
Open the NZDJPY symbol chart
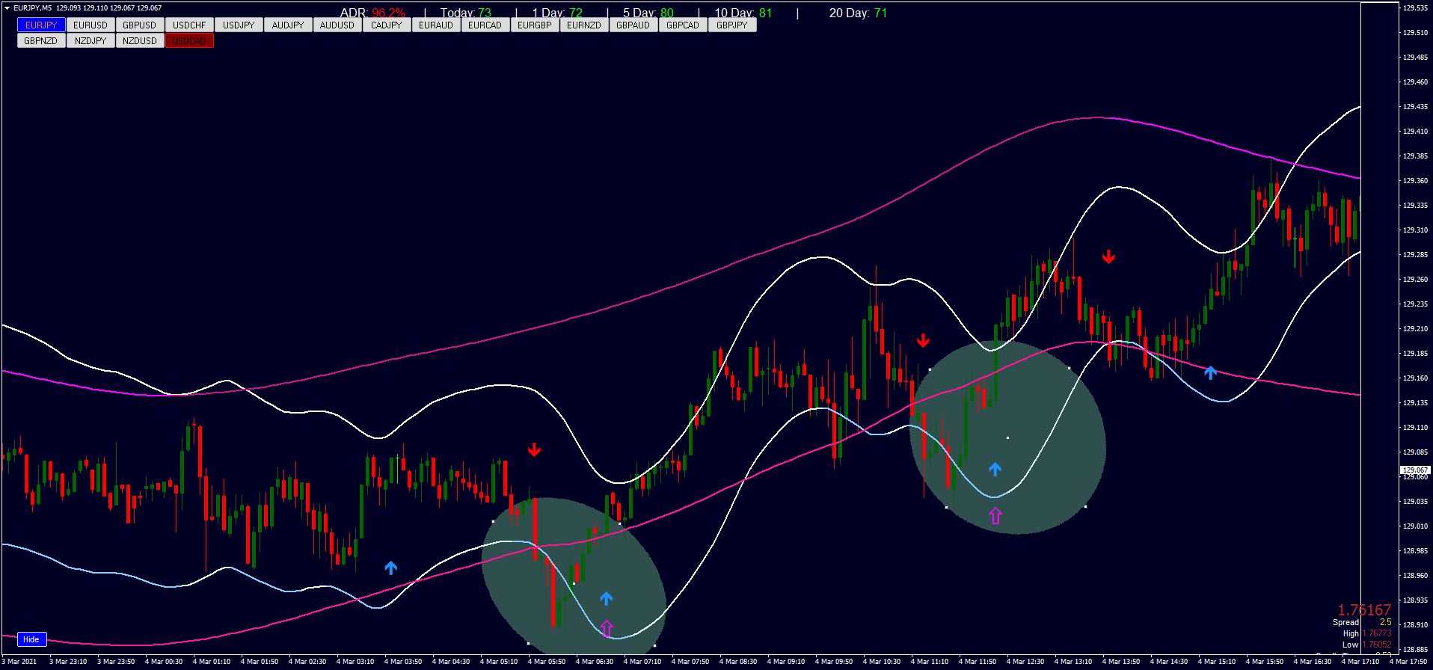(90, 41)
